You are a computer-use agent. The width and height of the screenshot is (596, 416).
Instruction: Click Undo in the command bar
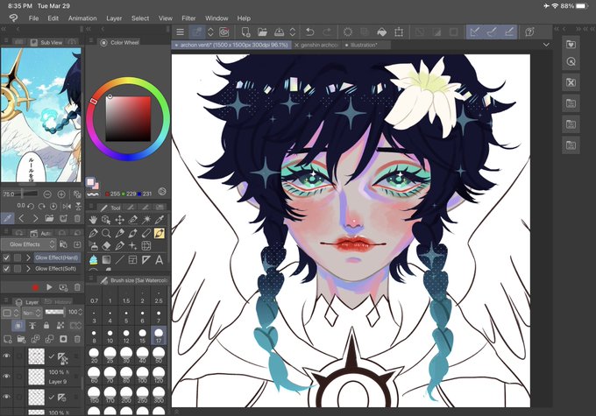(x=309, y=32)
